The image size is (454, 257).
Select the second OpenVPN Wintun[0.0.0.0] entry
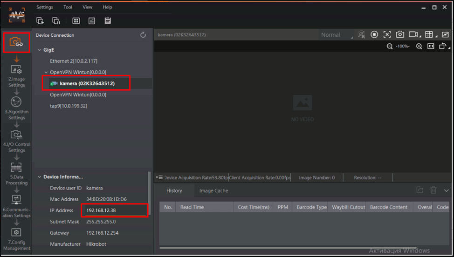[x=78, y=95]
